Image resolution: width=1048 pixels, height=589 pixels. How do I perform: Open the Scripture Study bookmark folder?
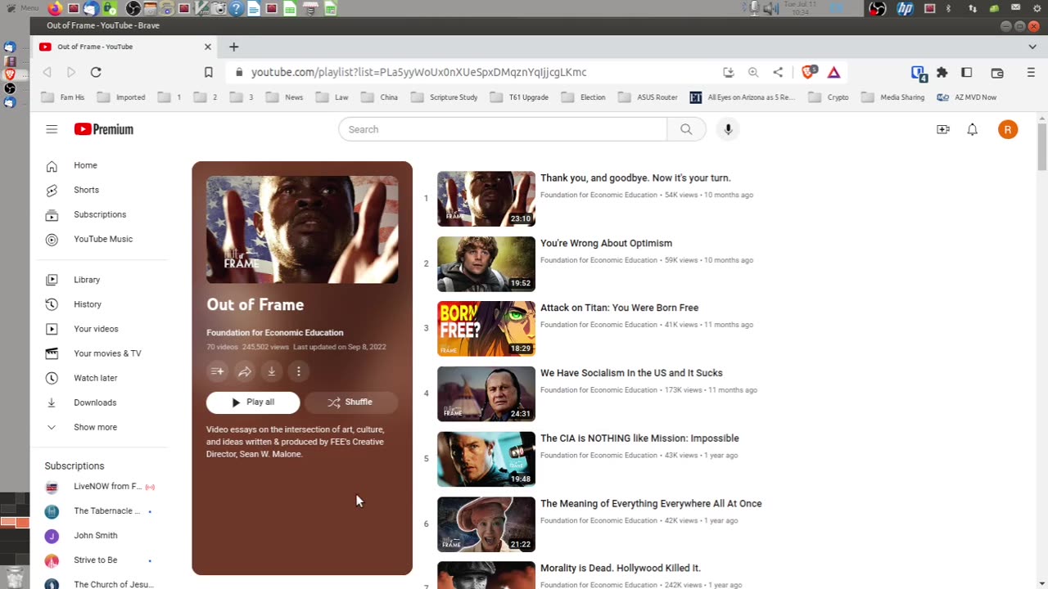(445, 97)
